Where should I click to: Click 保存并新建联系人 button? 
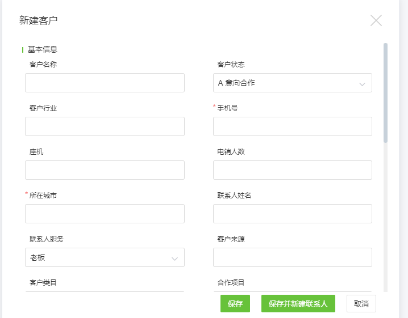point(298,303)
